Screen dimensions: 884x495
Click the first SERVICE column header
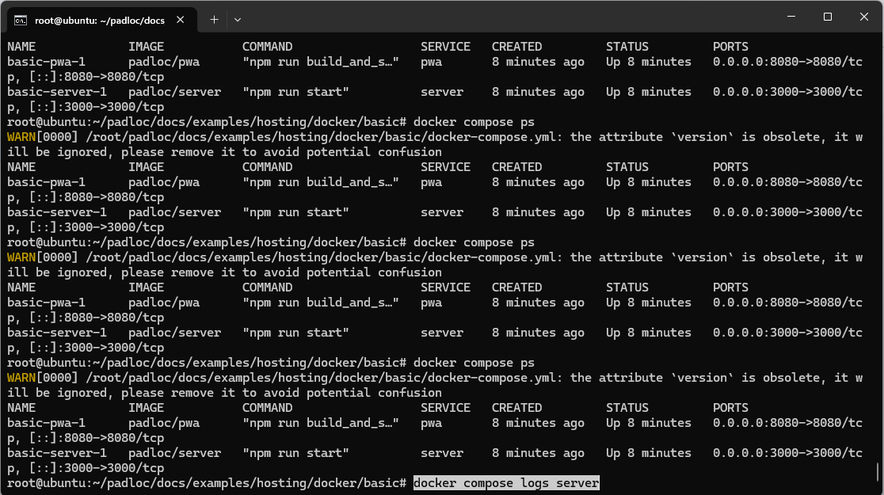pyautogui.click(x=445, y=47)
